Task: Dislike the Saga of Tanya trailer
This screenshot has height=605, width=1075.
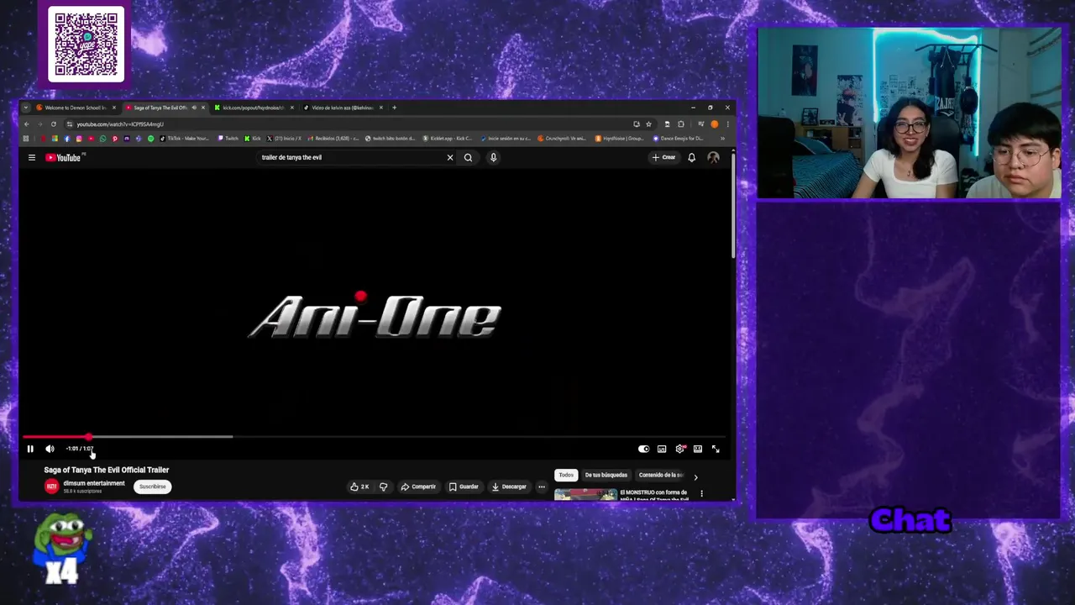Action: pyautogui.click(x=384, y=487)
